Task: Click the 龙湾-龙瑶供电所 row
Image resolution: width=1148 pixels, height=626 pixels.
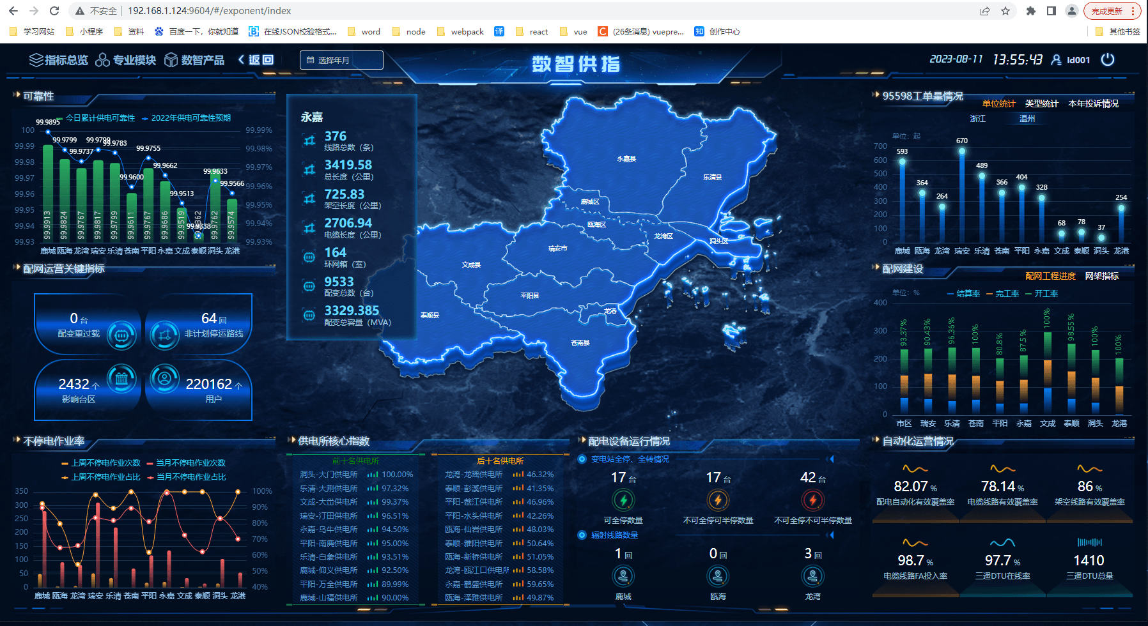Action: 499,475
